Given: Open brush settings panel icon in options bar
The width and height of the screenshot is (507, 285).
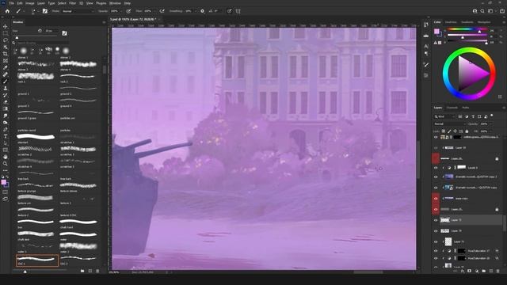Looking at the screenshot, I should (45, 11).
